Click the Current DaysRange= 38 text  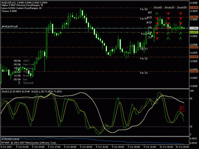tap(29, 8)
